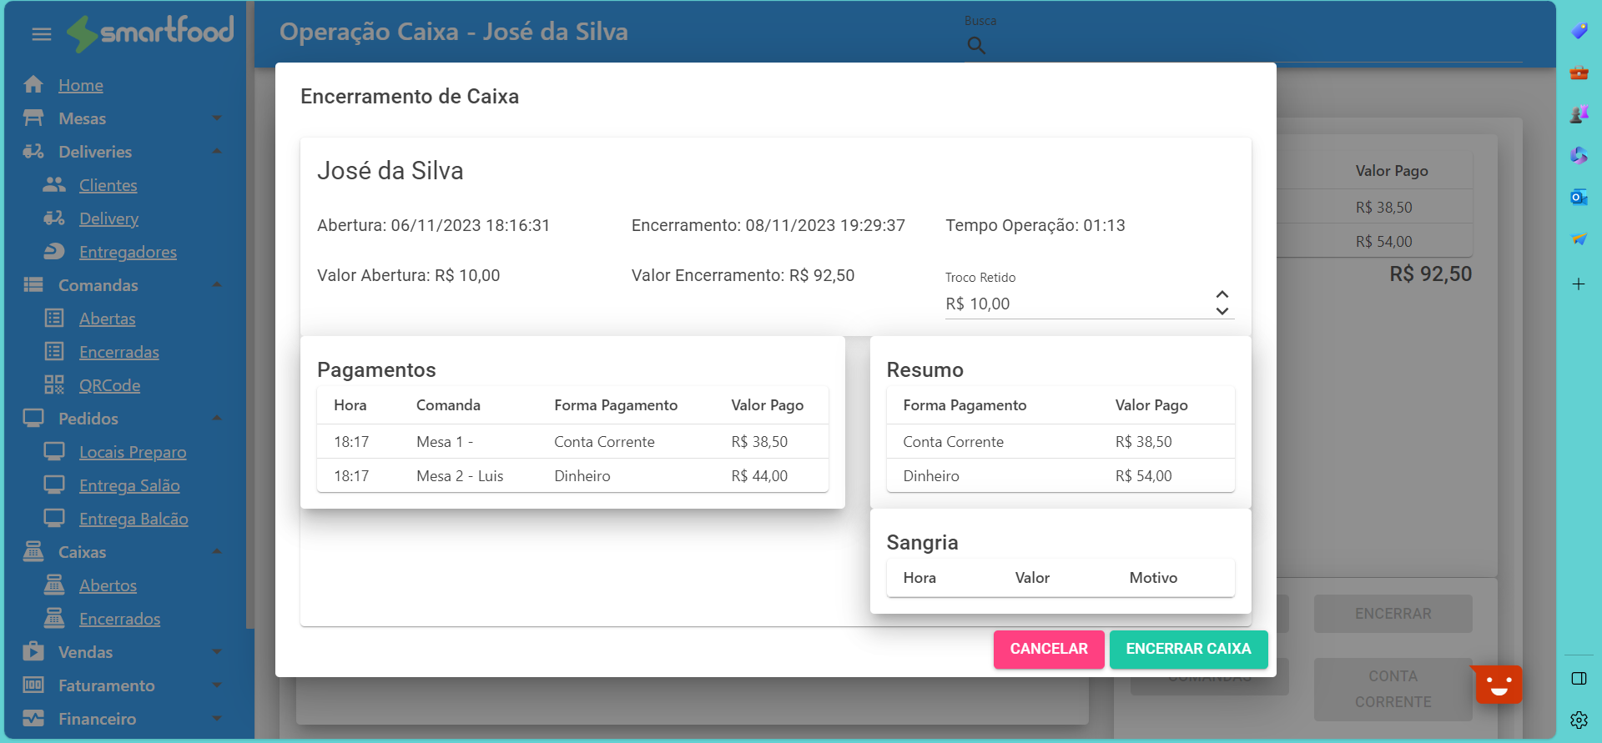Click the QRCode icon in sidebar
The width and height of the screenshot is (1602, 743).
pos(54,385)
